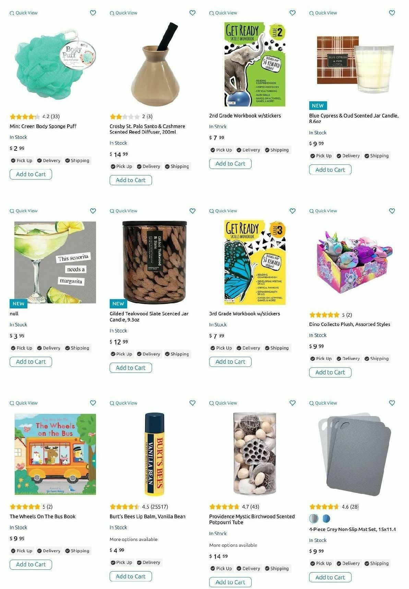Add Mint Green Body Sponge Puff to cart

pyautogui.click(x=31, y=174)
